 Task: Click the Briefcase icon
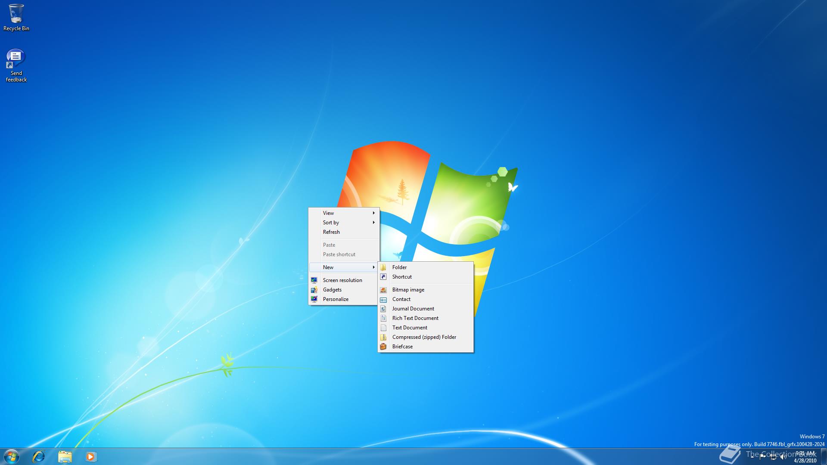(x=383, y=347)
